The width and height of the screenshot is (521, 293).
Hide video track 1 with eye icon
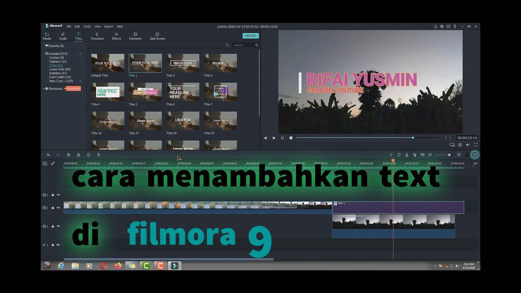point(58,226)
